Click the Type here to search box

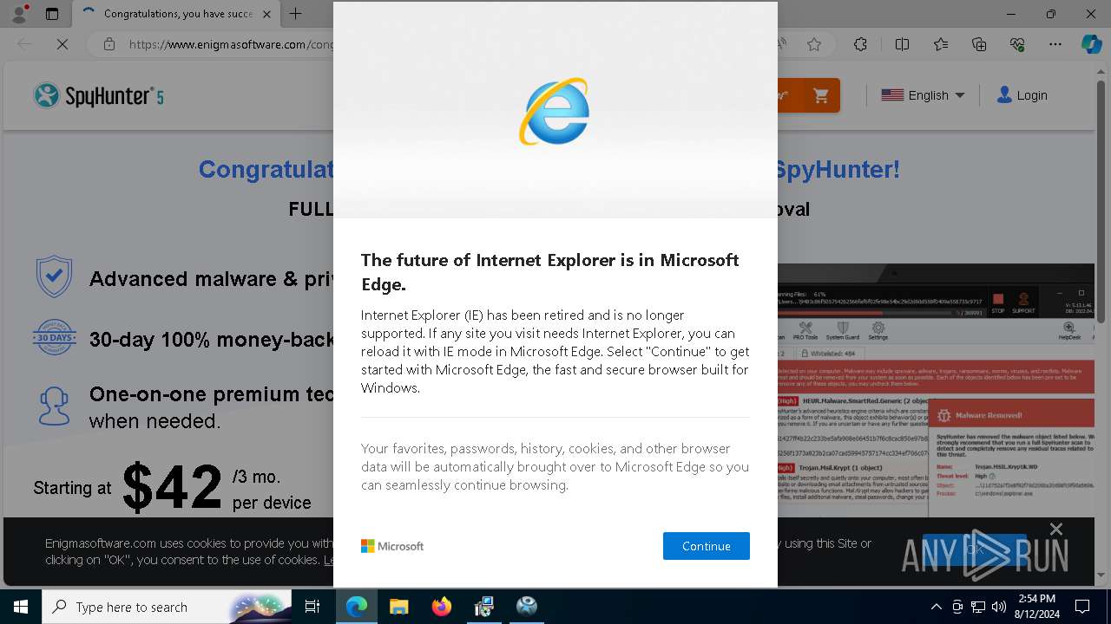pyautogui.click(x=167, y=607)
